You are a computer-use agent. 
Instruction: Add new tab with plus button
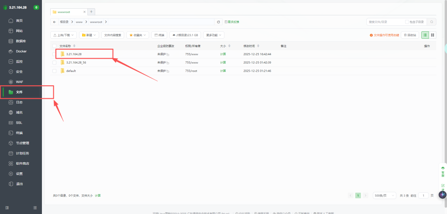click(x=91, y=12)
